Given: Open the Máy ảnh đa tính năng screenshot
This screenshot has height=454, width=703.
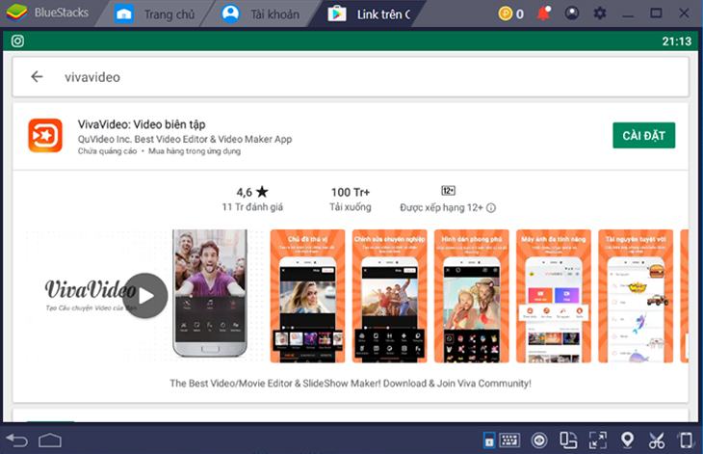Looking at the screenshot, I should 554,296.
